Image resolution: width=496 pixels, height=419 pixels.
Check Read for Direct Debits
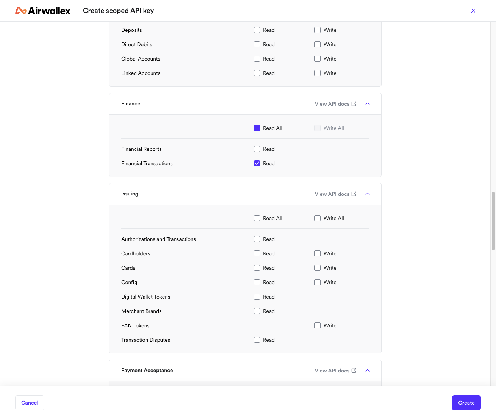(257, 44)
